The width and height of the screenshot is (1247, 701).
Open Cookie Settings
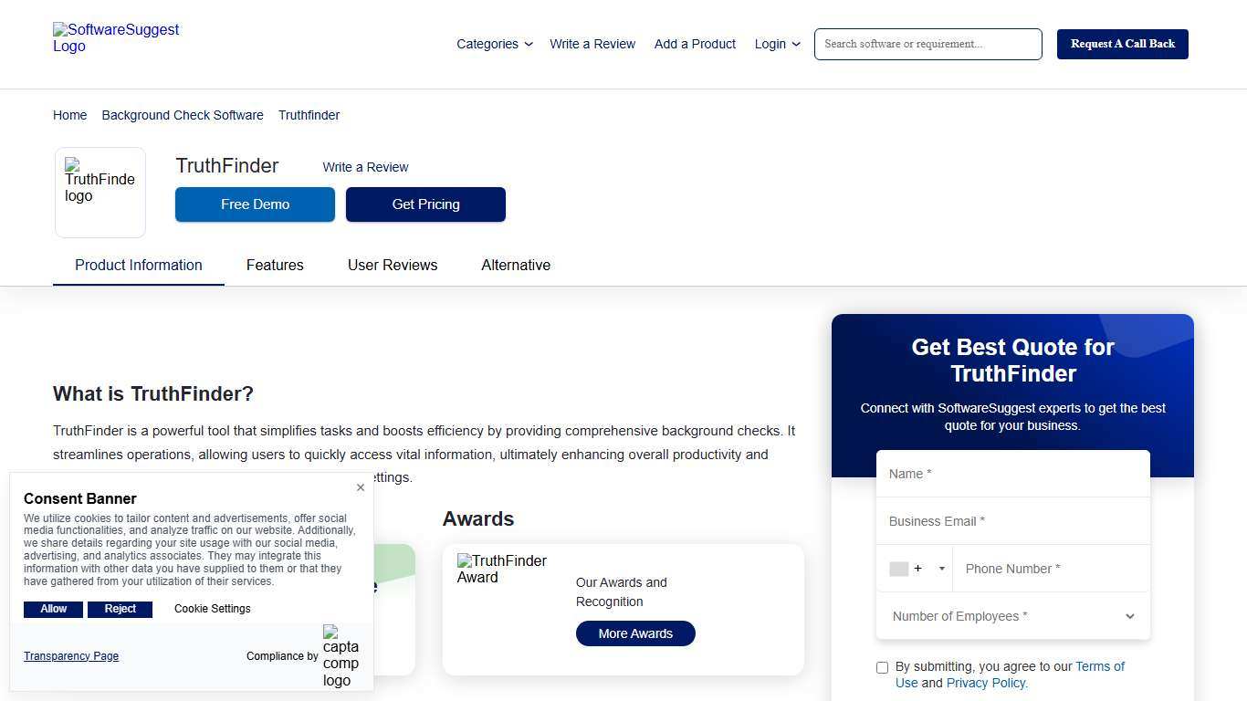[212, 609]
